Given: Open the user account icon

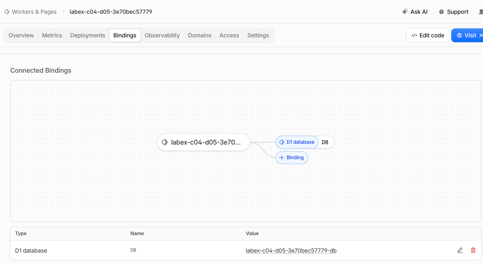Looking at the screenshot, I should pos(481,12).
